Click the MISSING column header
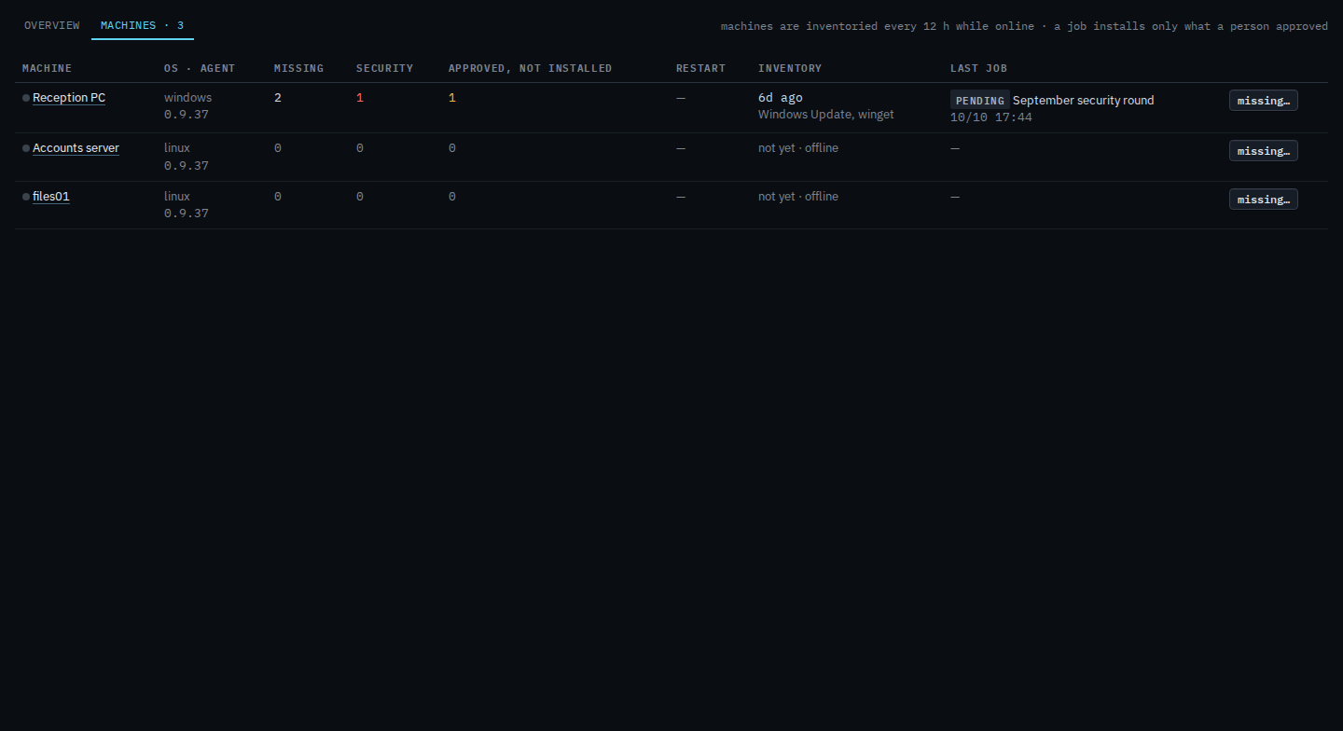The width and height of the screenshot is (1343, 731). tap(298, 68)
